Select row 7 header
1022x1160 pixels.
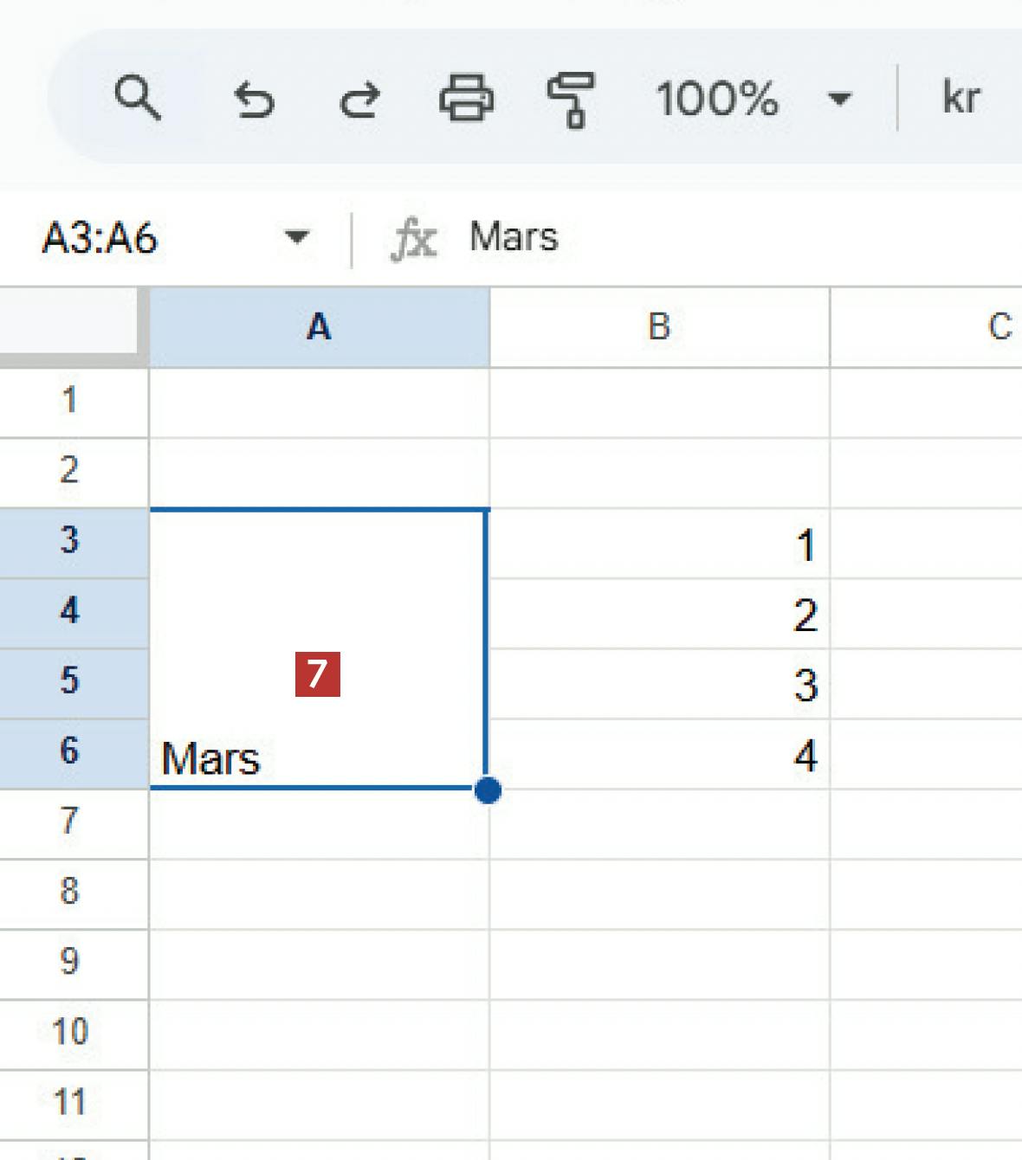pyautogui.click(x=70, y=821)
